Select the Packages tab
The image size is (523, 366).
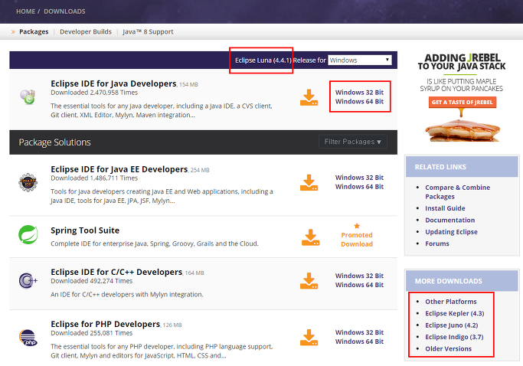tap(34, 31)
